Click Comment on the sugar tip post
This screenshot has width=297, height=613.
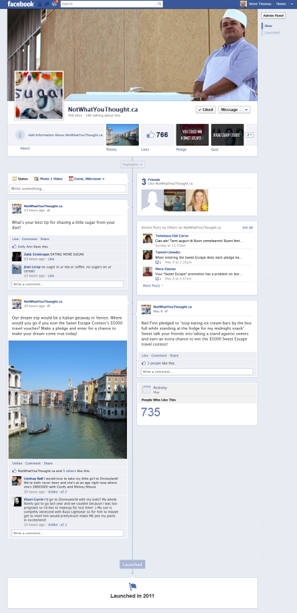[x=29, y=239]
